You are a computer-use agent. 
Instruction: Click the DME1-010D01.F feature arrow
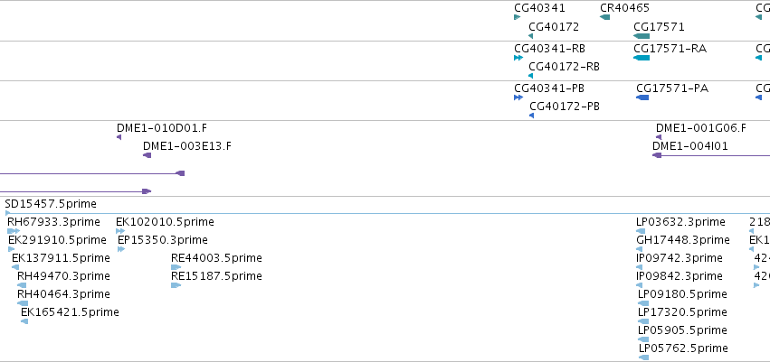click(119, 137)
